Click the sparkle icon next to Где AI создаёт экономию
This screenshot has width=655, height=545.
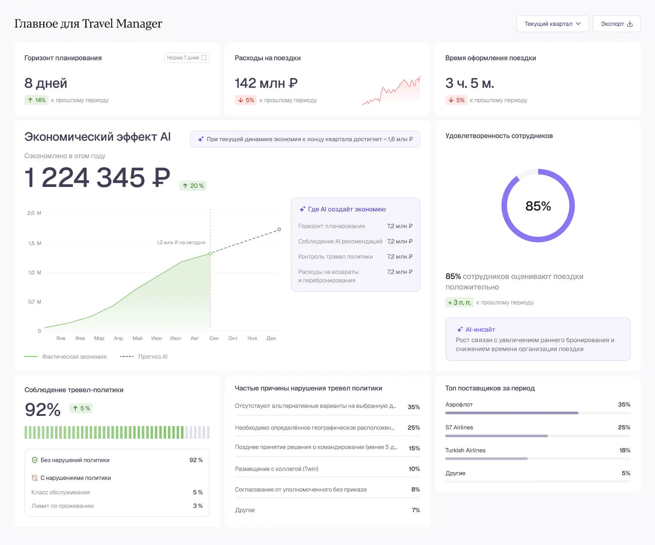[302, 209]
